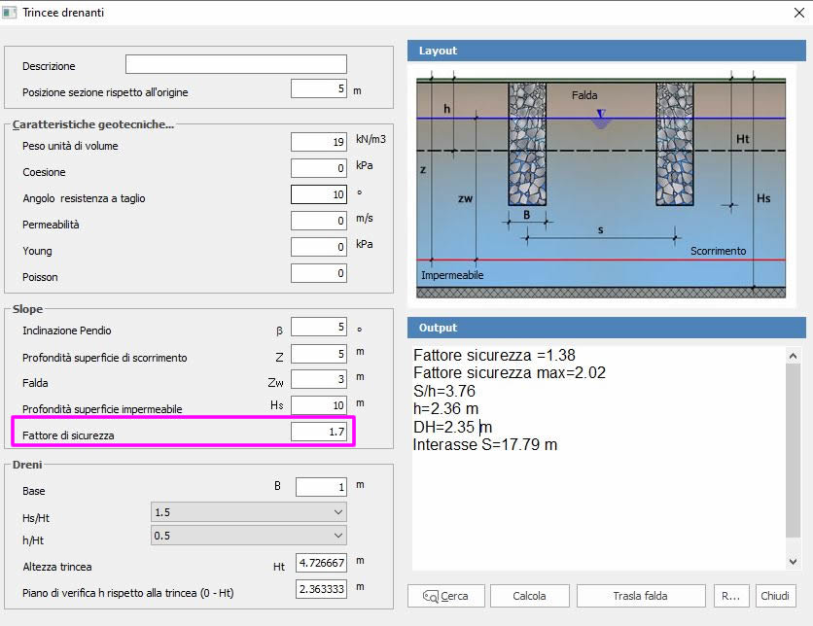Click the Caratteristiche geotecniche group label
813x626 pixels.
coord(92,124)
